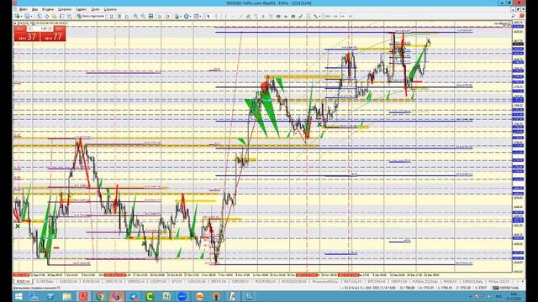Viewport: 538px width, 302px height.
Task: Toggle the Data Window icon
Action: click(x=47, y=16)
